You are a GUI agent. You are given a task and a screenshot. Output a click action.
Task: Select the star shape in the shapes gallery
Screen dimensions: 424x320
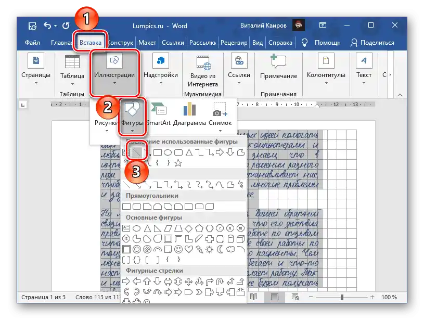coord(178,162)
